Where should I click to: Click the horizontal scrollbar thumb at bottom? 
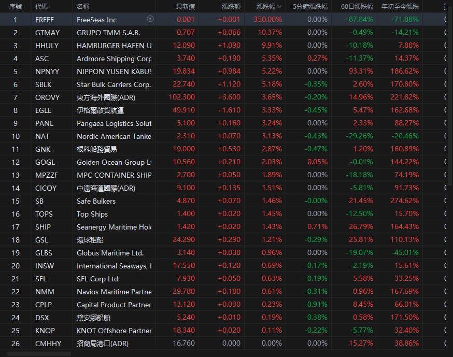coord(39,354)
